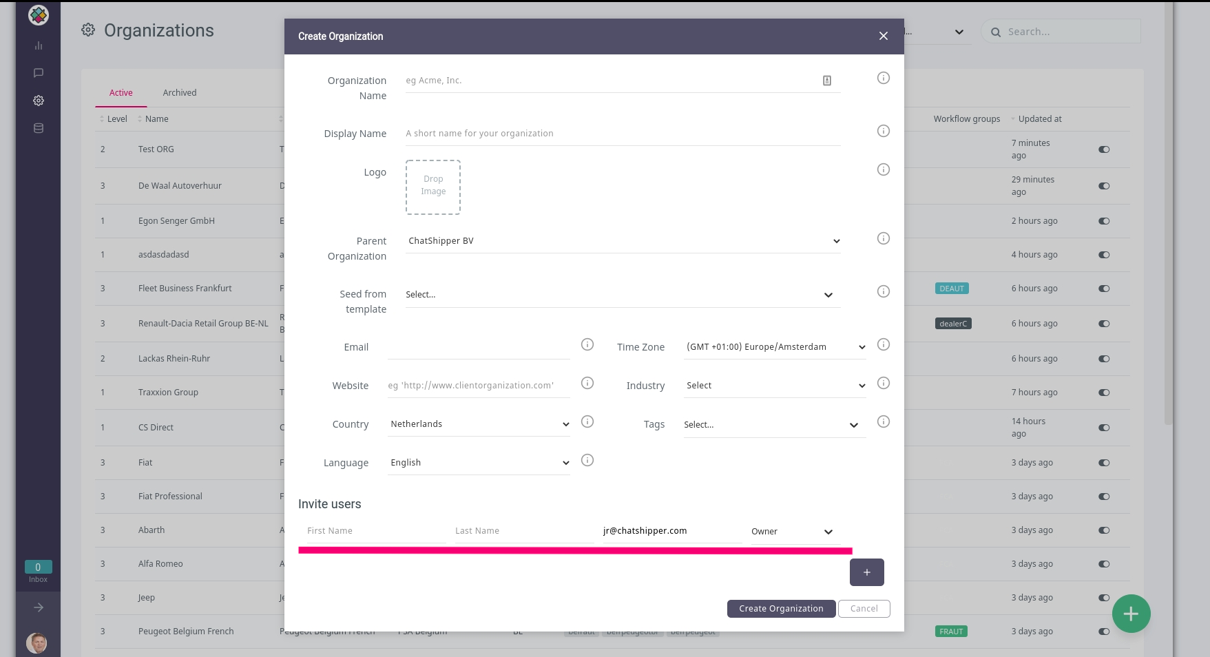
Task: Click info icon next to Logo
Action: 884,169
